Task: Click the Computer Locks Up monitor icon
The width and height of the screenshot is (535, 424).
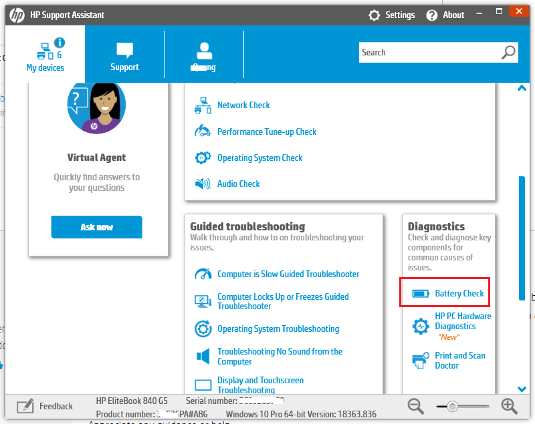Action: (x=203, y=301)
